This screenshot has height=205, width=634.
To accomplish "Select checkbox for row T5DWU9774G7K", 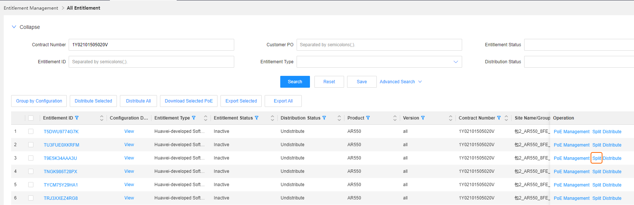I will tap(31, 131).
